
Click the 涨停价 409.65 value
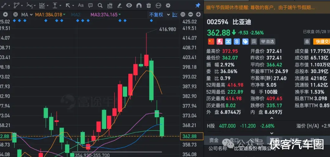[274, 98]
